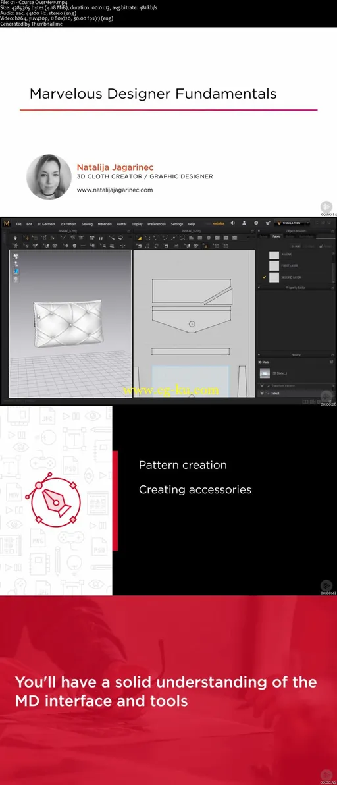337x785 pixels.
Task: Click the quilted clutch in 3D view
Action: click(68, 323)
